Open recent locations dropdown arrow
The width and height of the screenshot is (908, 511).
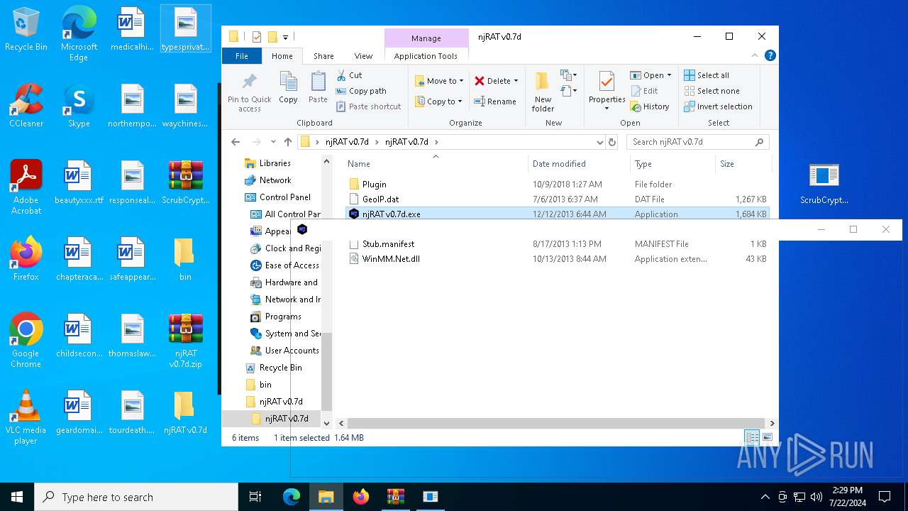coord(272,142)
